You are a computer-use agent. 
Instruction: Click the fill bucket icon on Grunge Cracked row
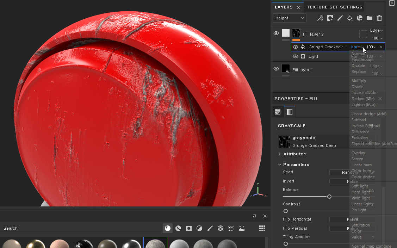click(303, 47)
